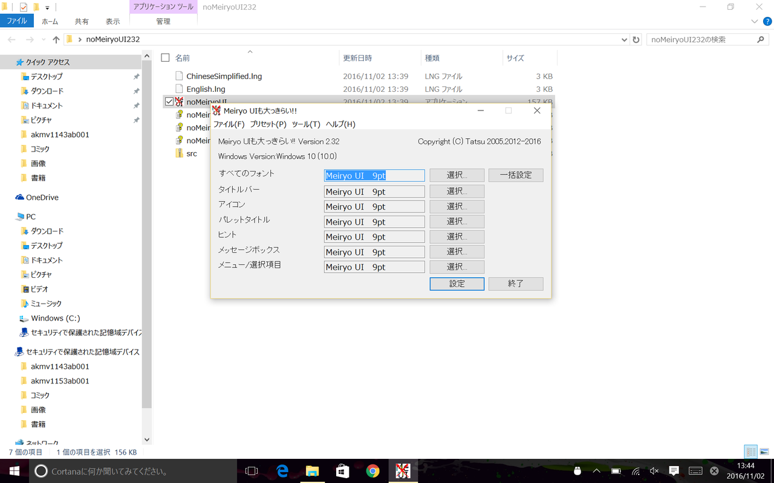The width and height of the screenshot is (774, 483).
Task: Open the 管理 application tools tab
Action: pos(163,21)
